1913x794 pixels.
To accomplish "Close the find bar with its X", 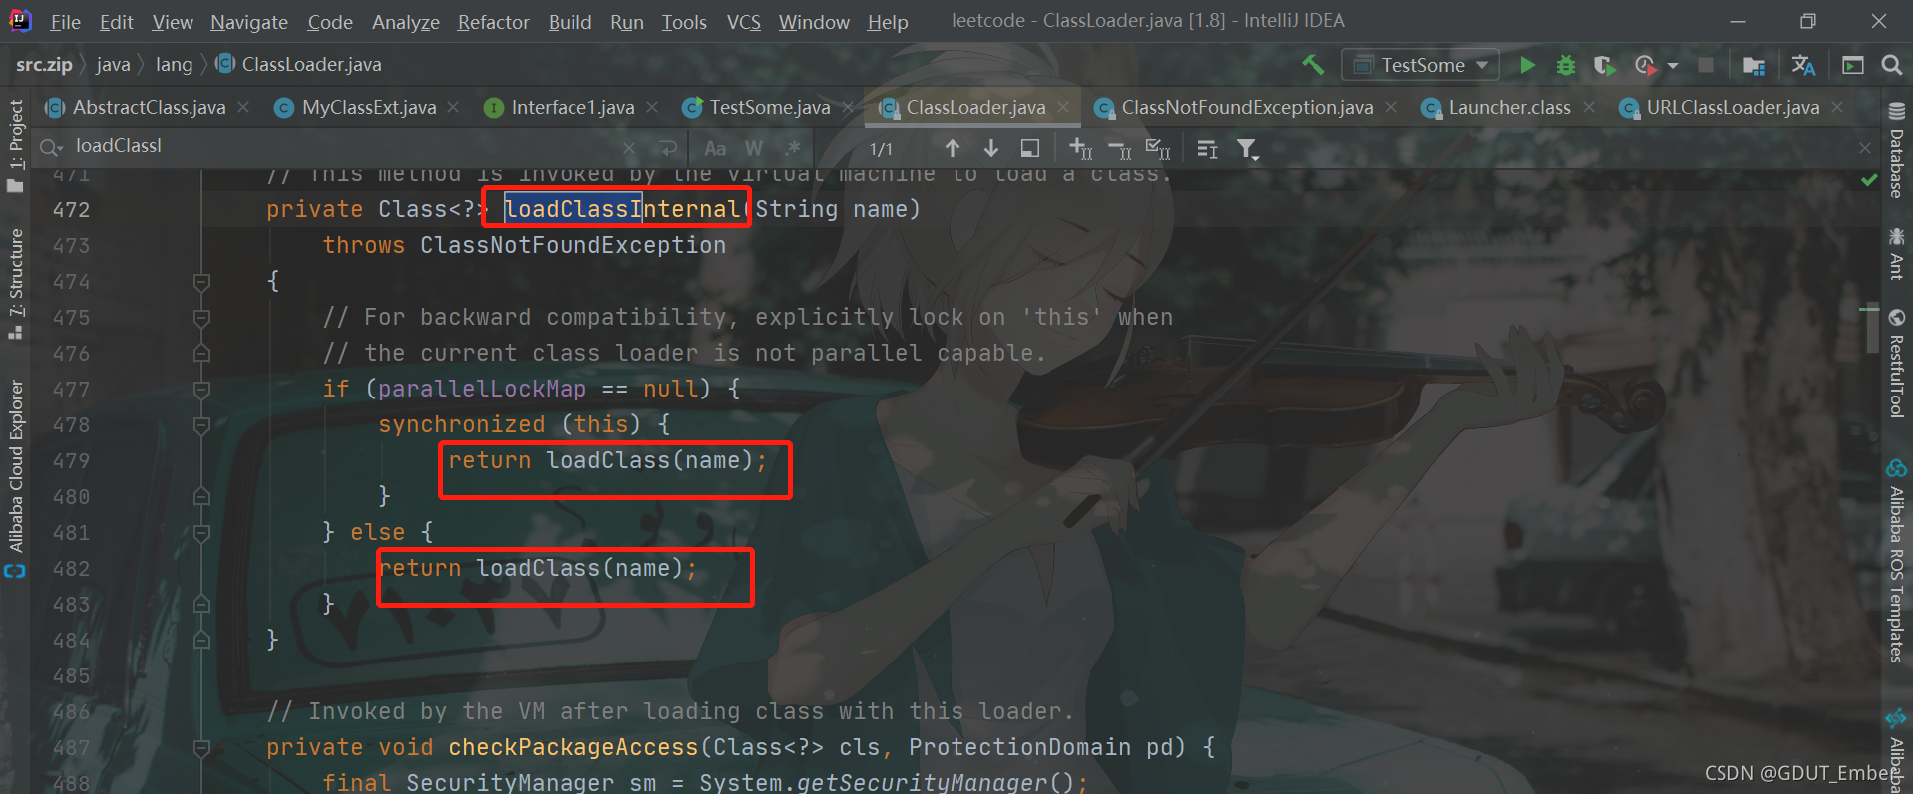I will [1865, 148].
